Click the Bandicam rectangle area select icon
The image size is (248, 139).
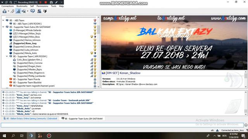point(15,2)
